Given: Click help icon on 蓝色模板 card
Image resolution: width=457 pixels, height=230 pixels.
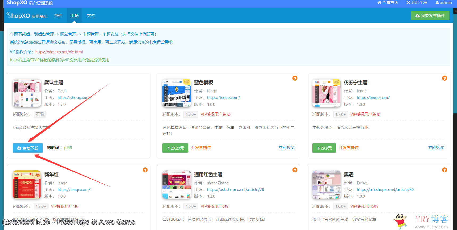Looking at the screenshot, I should pyautogui.click(x=295, y=78).
